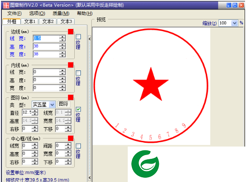Minimize the 图章制作 window
This screenshot has width=246, height=182.
click(228, 5)
